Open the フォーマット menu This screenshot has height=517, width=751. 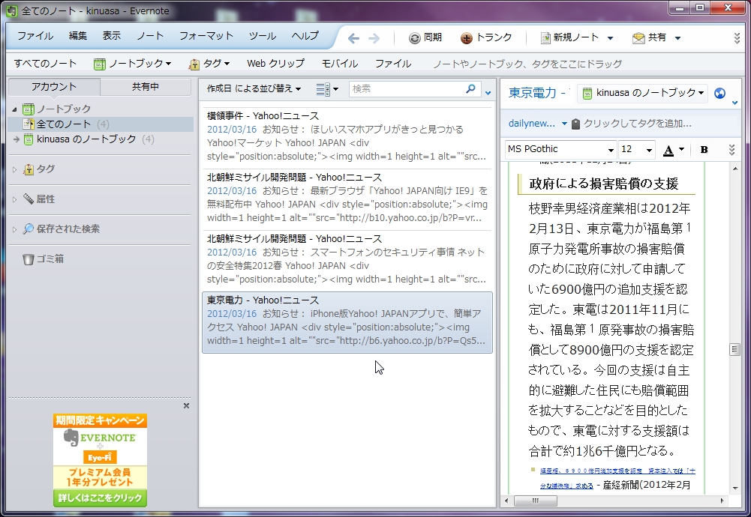206,36
